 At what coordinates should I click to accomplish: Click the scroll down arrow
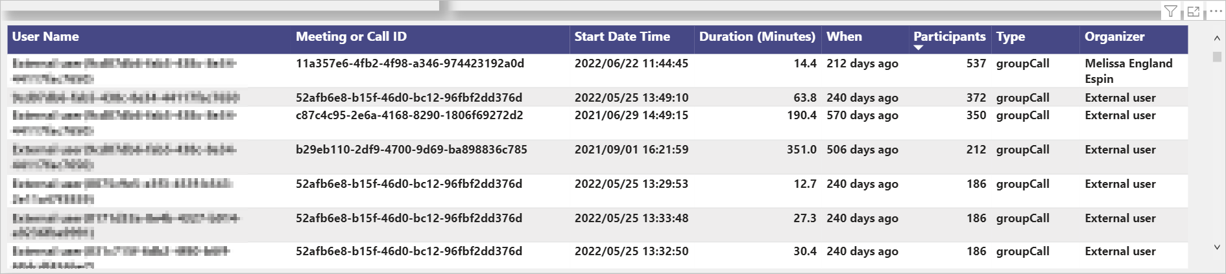[1217, 247]
